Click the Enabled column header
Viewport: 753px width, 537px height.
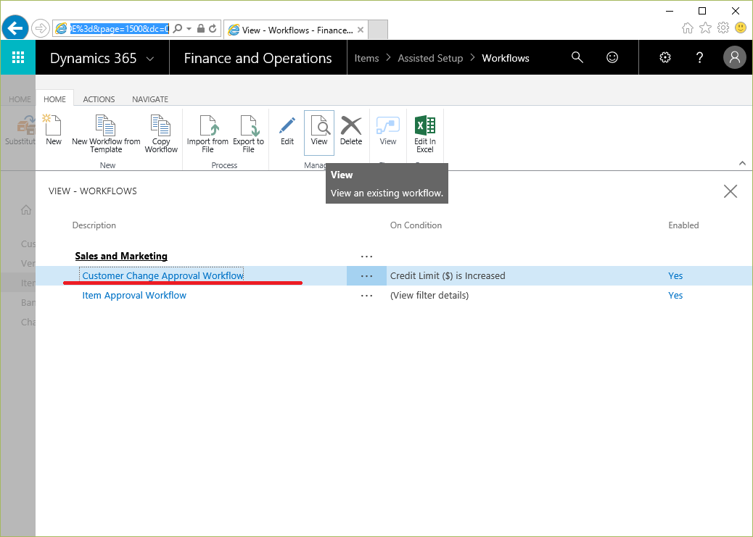[x=683, y=225]
